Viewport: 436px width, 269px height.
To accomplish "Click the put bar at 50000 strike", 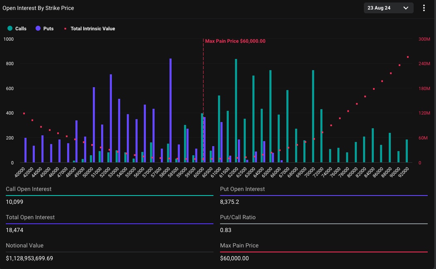I will [94, 125].
